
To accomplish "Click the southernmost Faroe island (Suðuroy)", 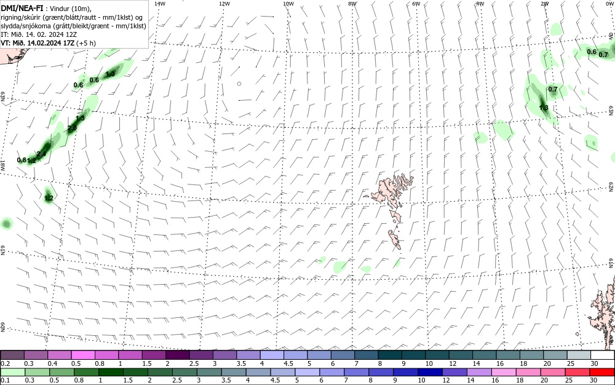I will (x=395, y=240).
